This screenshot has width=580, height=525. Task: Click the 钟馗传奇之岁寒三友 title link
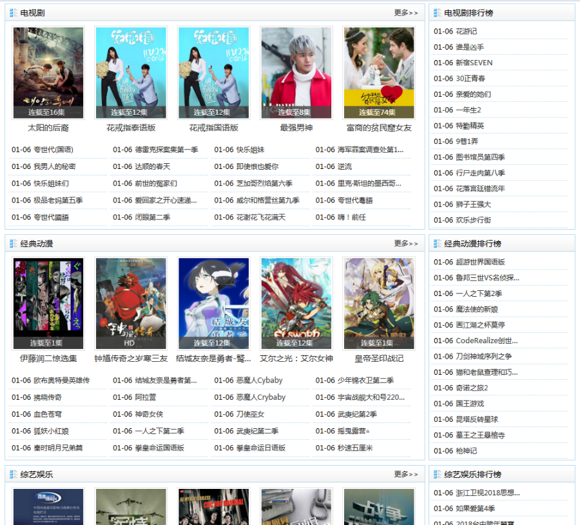click(x=131, y=359)
